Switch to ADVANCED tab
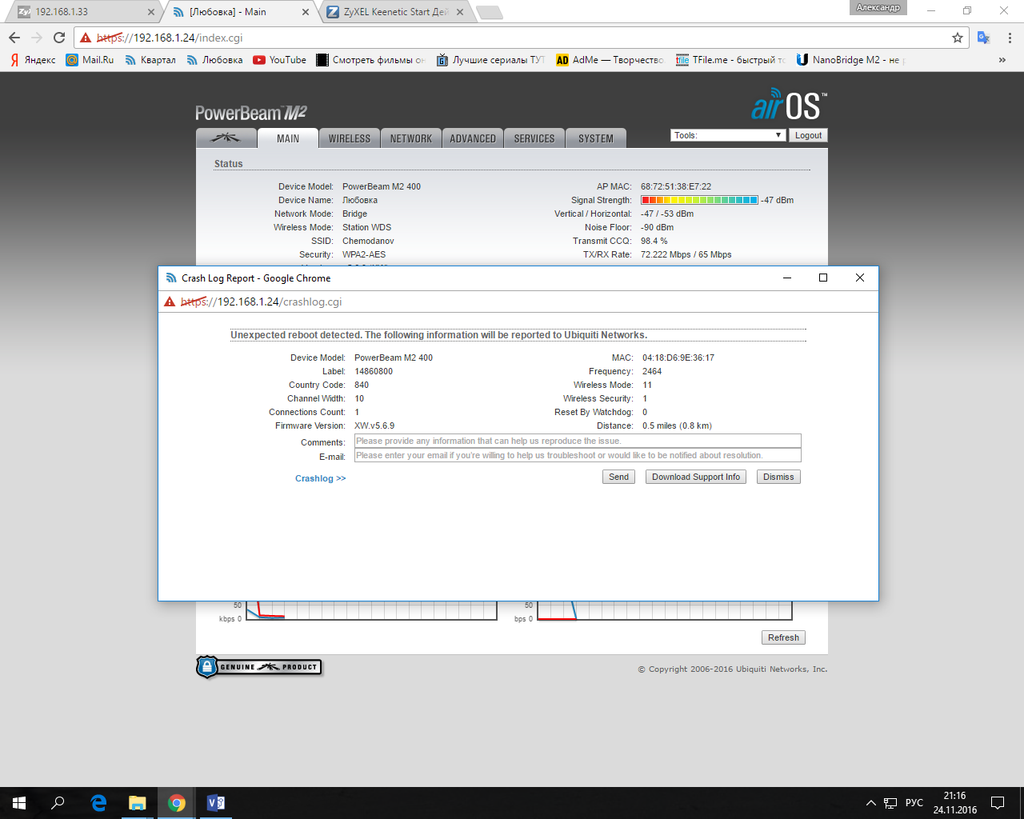This screenshot has width=1024, height=819. pos(473,138)
